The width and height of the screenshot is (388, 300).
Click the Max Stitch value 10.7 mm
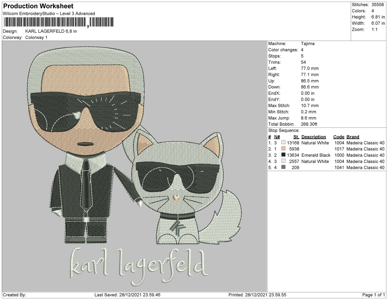310,106
